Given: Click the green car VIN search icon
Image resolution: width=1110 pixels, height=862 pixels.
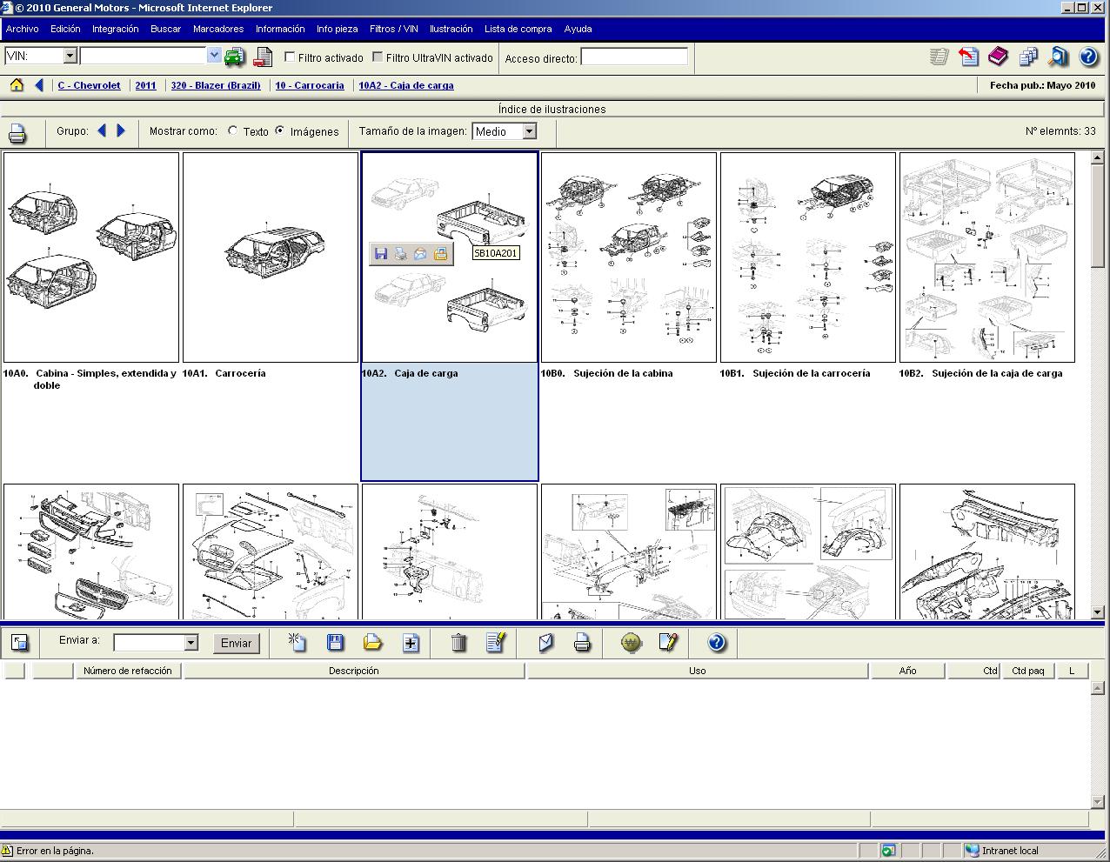Looking at the screenshot, I should pos(235,57).
